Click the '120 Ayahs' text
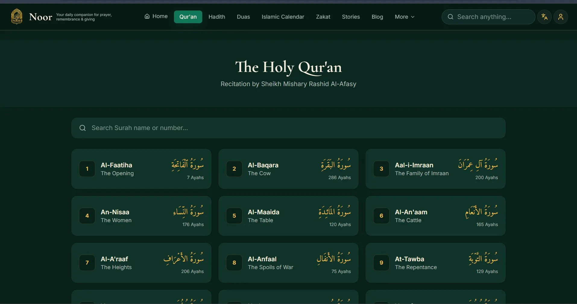 pyautogui.click(x=340, y=225)
